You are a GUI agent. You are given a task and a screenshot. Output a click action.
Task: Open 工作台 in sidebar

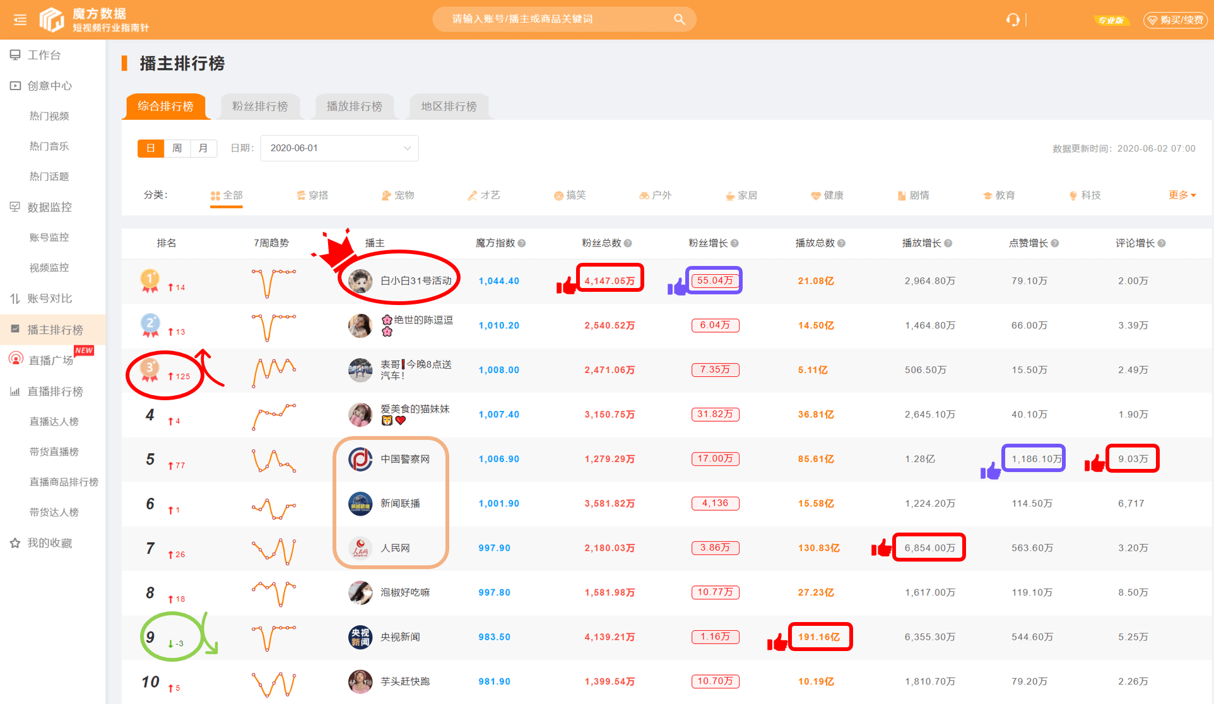(44, 55)
